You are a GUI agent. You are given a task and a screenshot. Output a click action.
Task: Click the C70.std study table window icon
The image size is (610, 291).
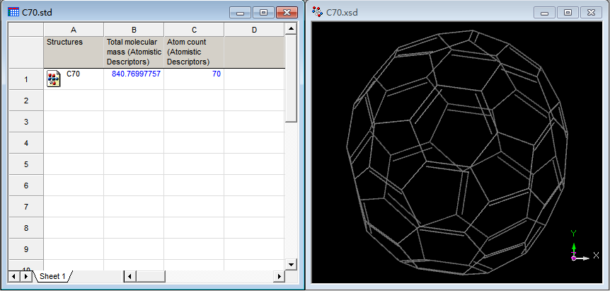[x=13, y=12]
